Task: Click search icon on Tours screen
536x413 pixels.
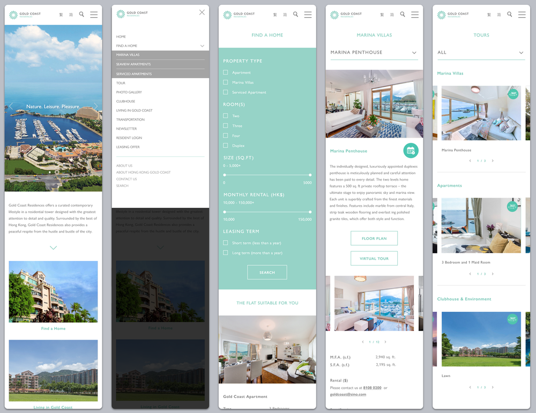Action: [510, 14]
